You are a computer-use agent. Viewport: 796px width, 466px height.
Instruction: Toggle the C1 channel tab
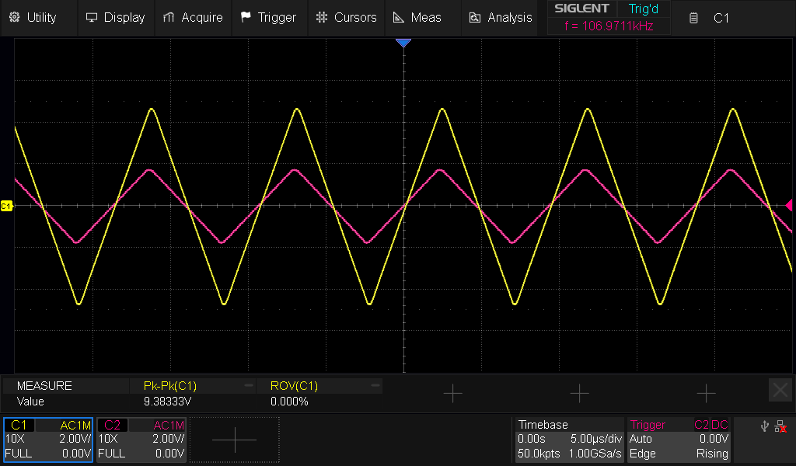click(x=19, y=425)
